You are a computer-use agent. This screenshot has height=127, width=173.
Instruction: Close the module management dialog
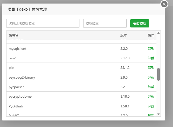pos(164,4)
